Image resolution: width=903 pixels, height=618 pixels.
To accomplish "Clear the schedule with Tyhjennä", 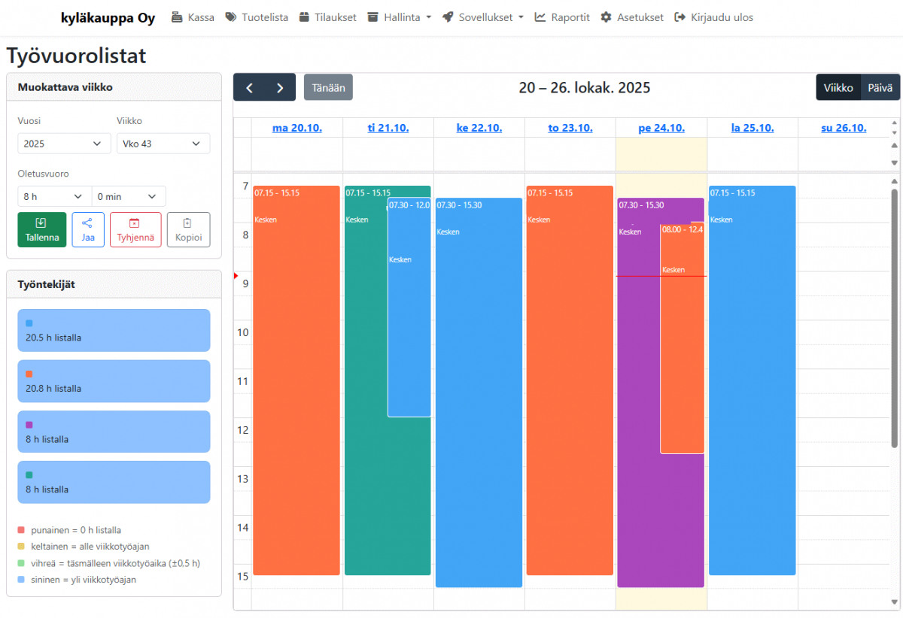I will point(135,229).
